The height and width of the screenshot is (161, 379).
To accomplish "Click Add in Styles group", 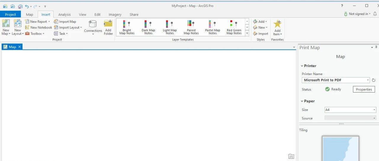I will coord(260,22).
